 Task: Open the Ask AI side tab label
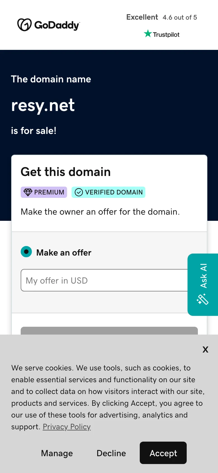[203, 276]
